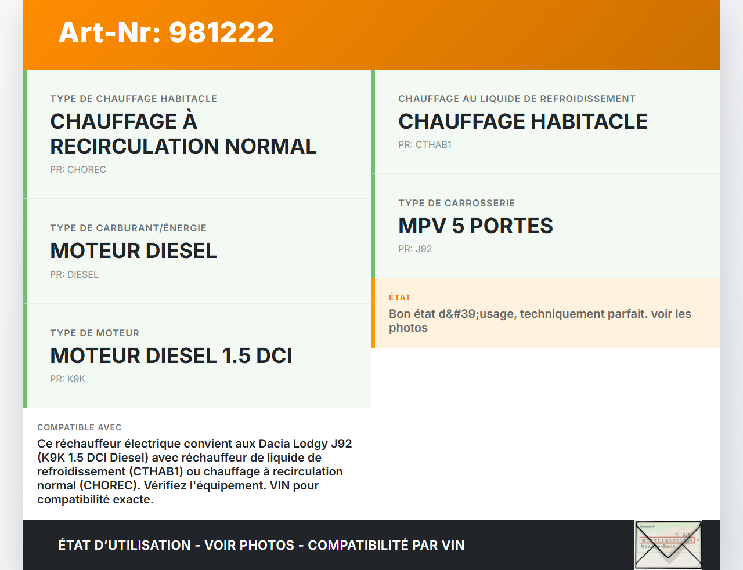
Task: Select the CHAUFFAGE À RECIRCULATION NORMAL card
Action: (x=183, y=133)
